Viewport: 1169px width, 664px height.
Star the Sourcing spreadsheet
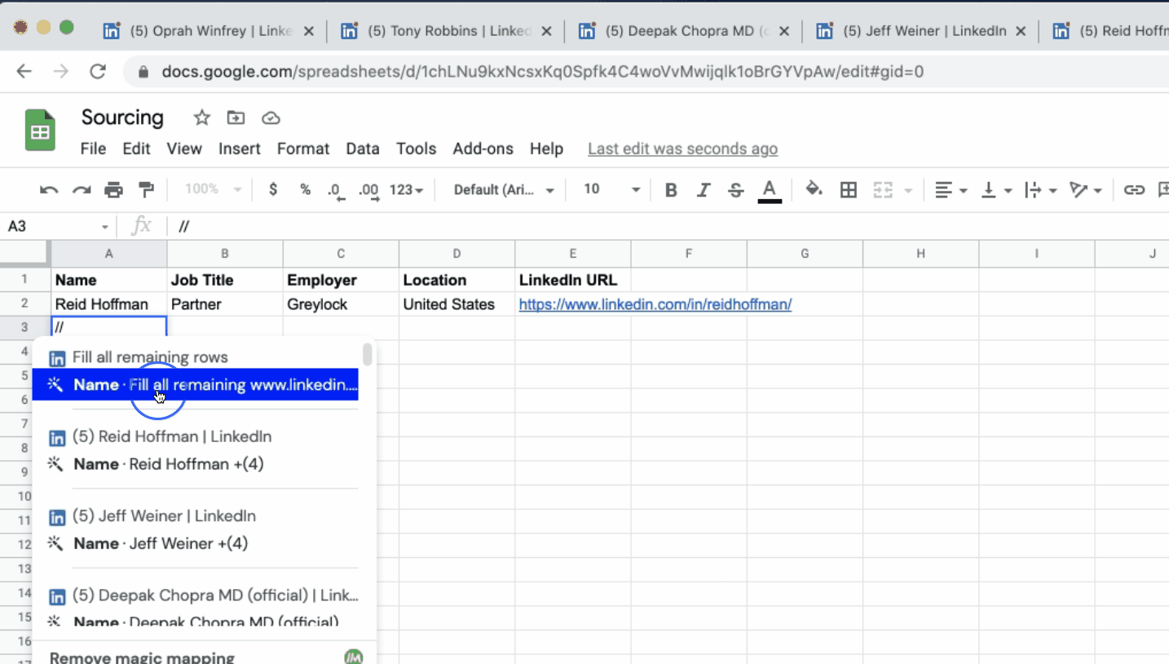(x=201, y=117)
